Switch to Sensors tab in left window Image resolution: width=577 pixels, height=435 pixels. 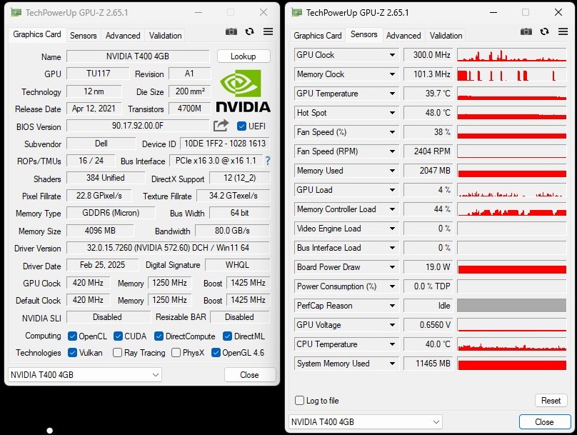click(x=83, y=35)
